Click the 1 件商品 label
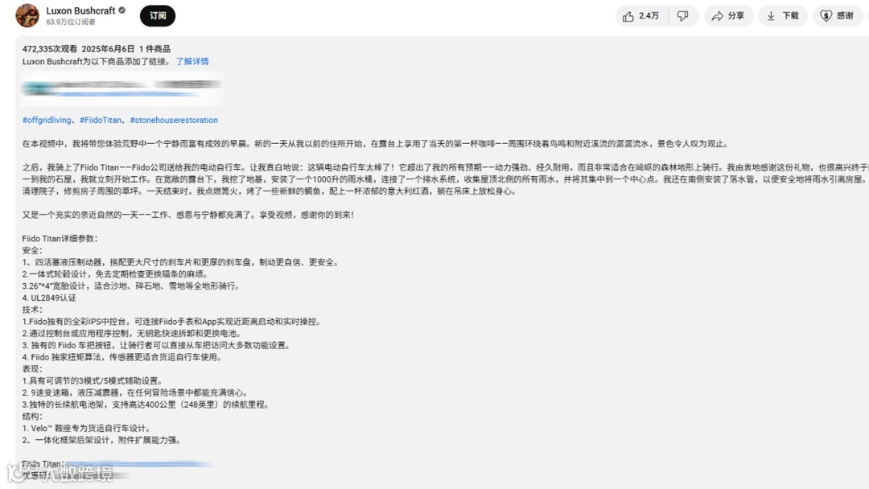The width and height of the screenshot is (869, 489). pyautogui.click(x=154, y=49)
